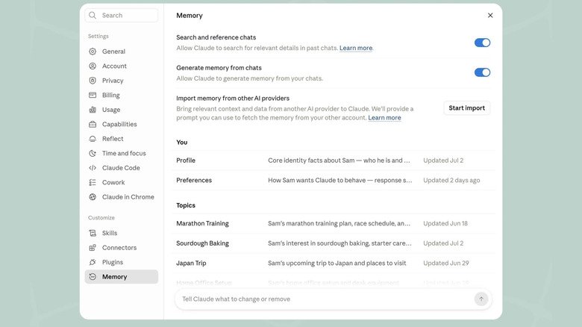Open Time and focus settings

[x=122, y=153]
